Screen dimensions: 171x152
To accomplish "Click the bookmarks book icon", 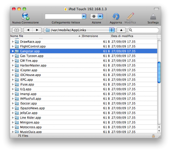I will pyautogui.click(x=17, y=30).
